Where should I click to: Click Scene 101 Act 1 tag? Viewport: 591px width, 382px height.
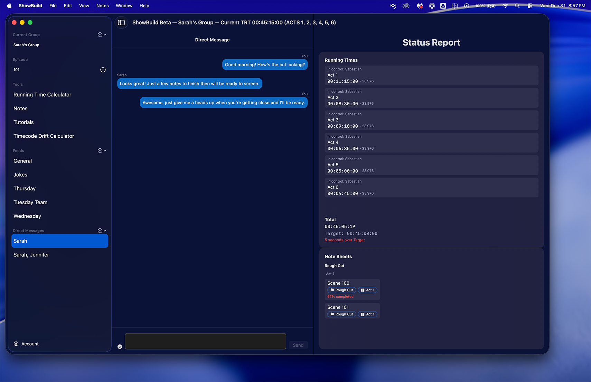367,314
